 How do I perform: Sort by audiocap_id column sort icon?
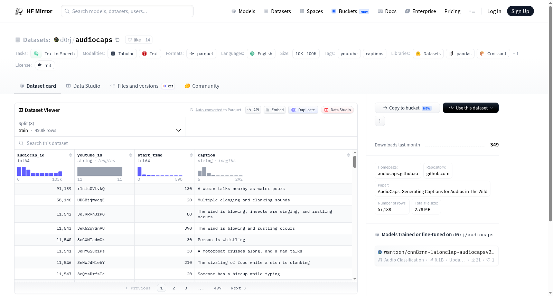71,155
